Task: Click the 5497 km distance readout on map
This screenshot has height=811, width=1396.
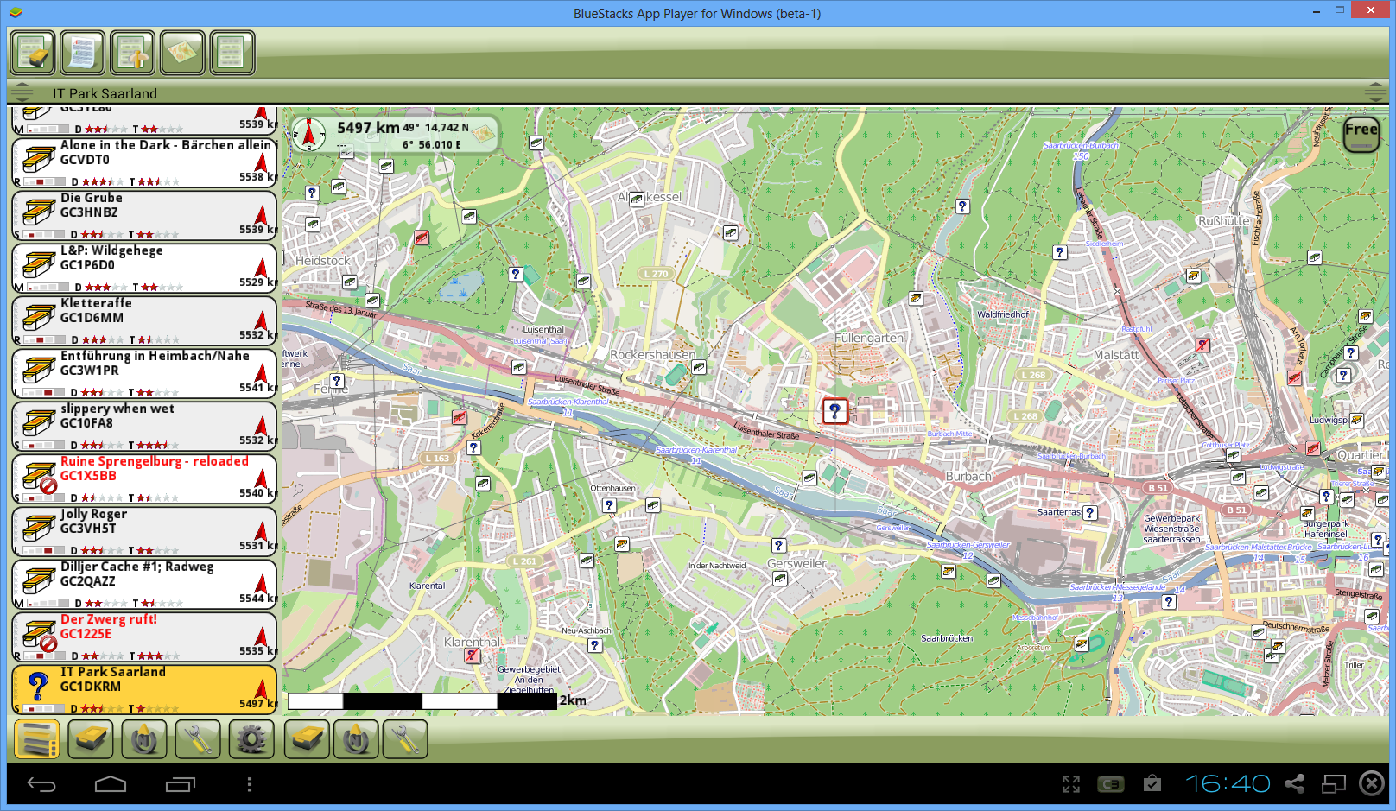Action: [x=368, y=128]
